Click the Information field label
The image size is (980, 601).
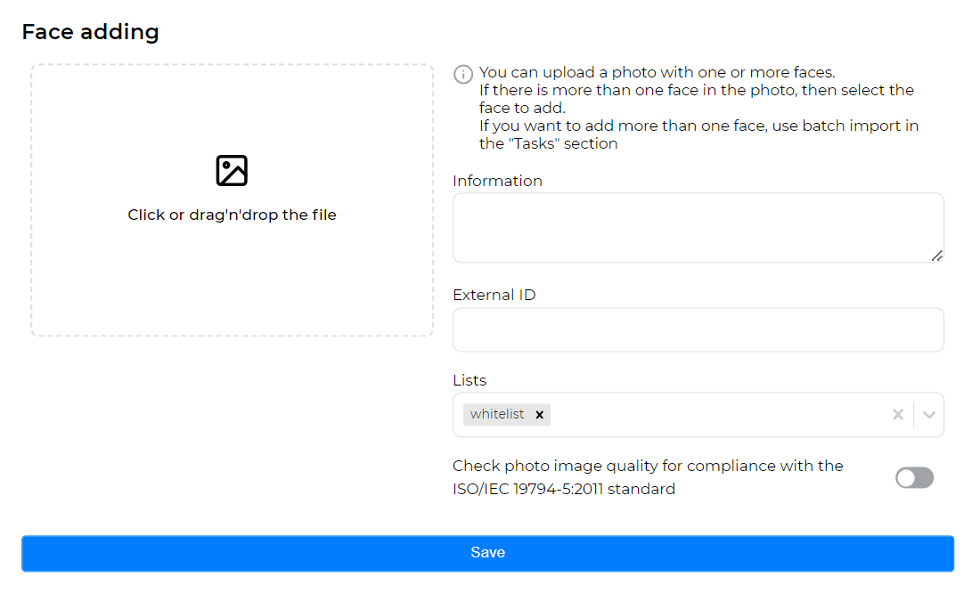click(x=498, y=181)
